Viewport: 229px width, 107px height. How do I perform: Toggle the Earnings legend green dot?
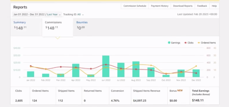169,43
